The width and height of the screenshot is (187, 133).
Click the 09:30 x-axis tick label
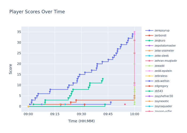81,114
